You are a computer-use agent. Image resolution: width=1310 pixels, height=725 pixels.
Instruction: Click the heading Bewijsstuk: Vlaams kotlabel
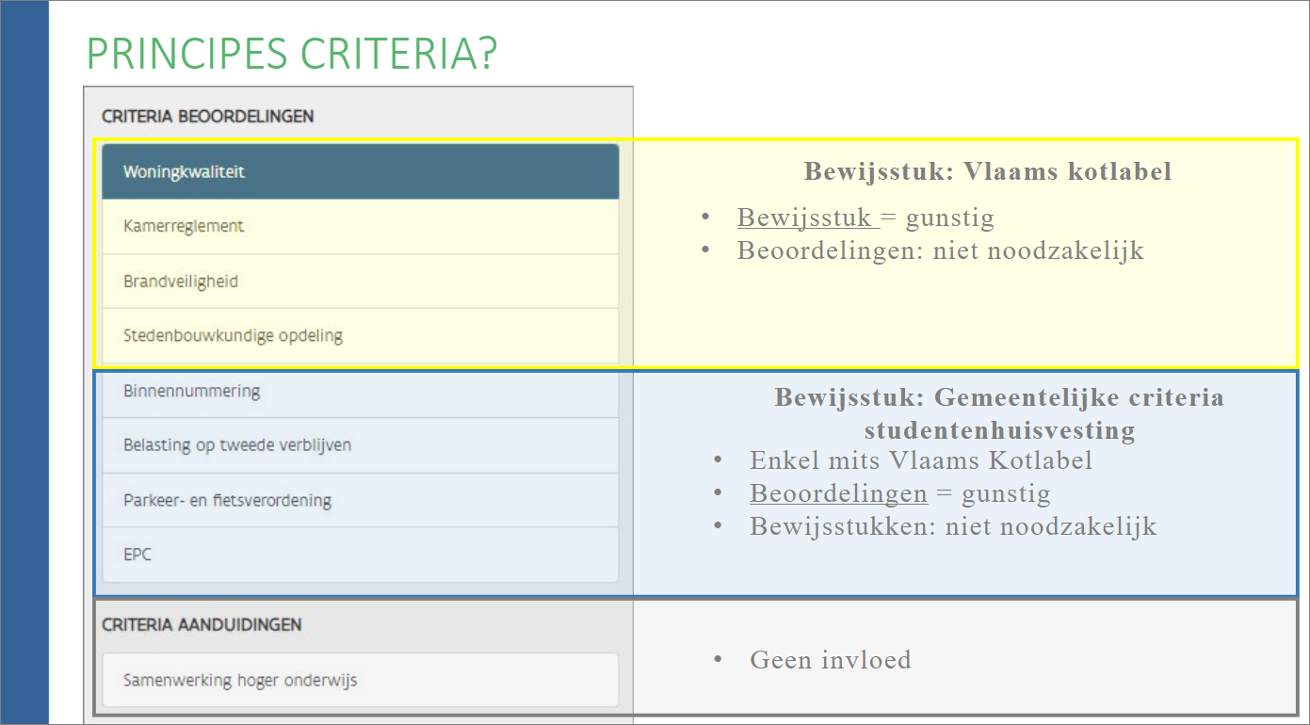pos(987,171)
